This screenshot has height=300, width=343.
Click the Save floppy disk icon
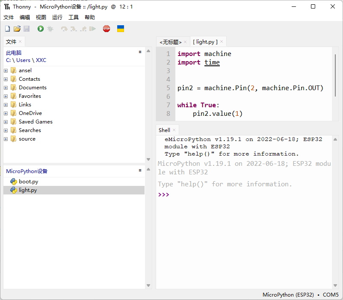tap(27, 29)
